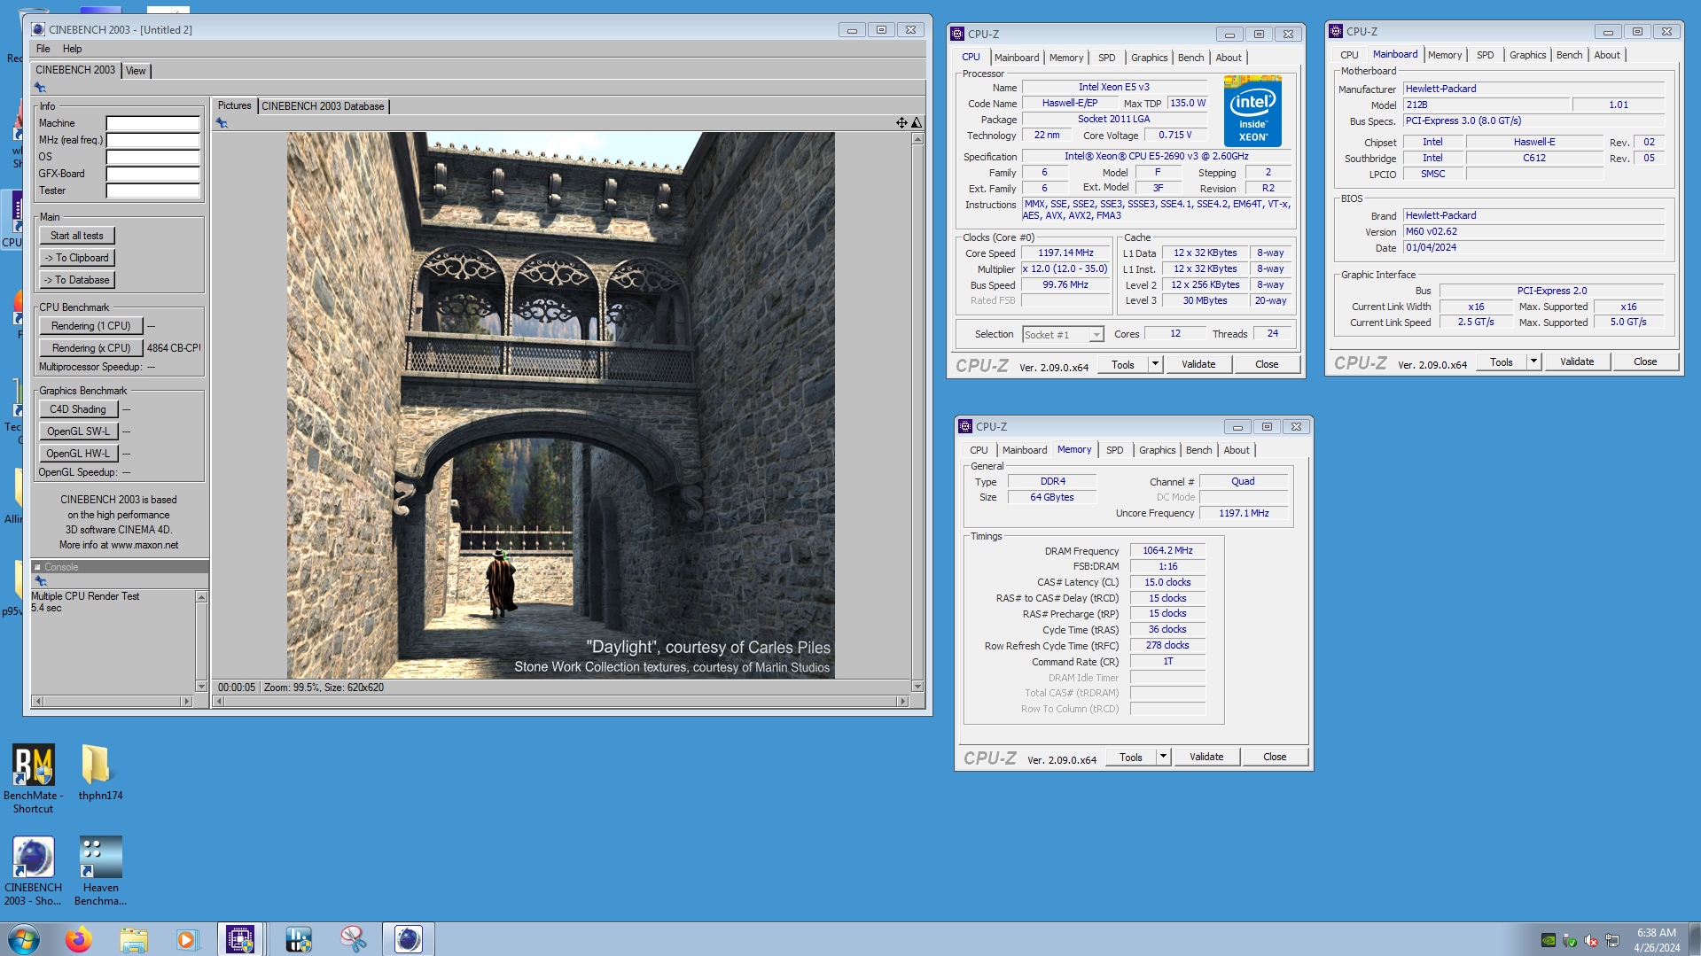1701x956 pixels.
Task: Switch to the View tab in CINEBENCH
Action: pos(136,71)
